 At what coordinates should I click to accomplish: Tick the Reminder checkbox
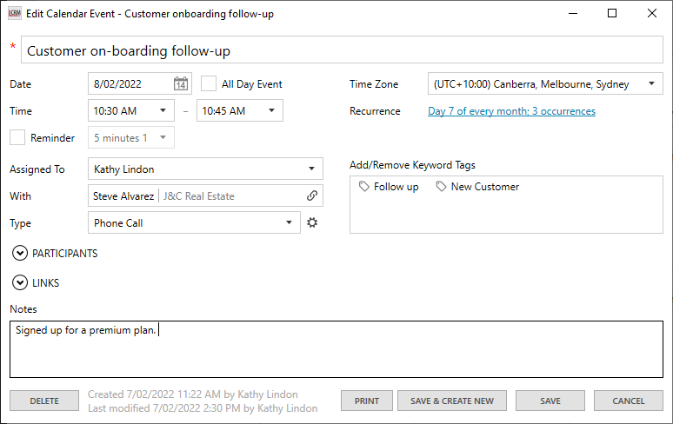pyautogui.click(x=17, y=137)
